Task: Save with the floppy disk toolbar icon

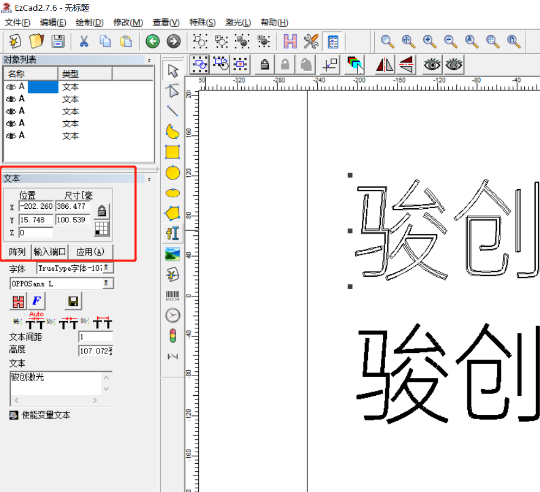Action: pyautogui.click(x=58, y=41)
